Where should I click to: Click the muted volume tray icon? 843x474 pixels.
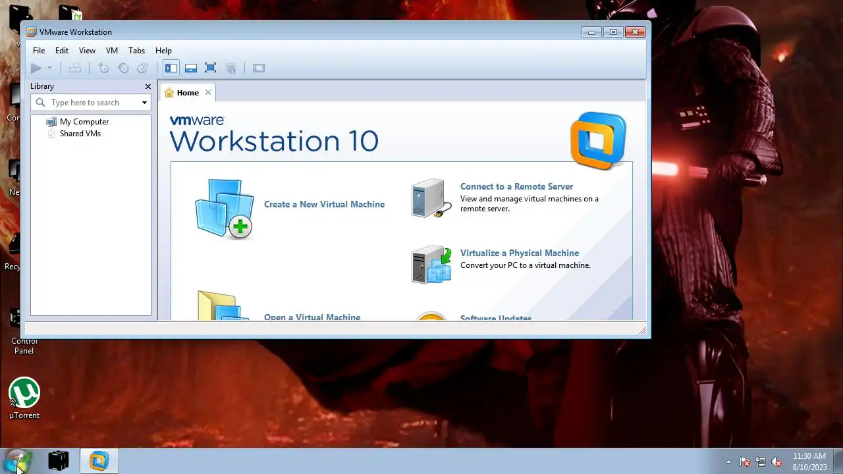pyautogui.click(x=776, y=461)
